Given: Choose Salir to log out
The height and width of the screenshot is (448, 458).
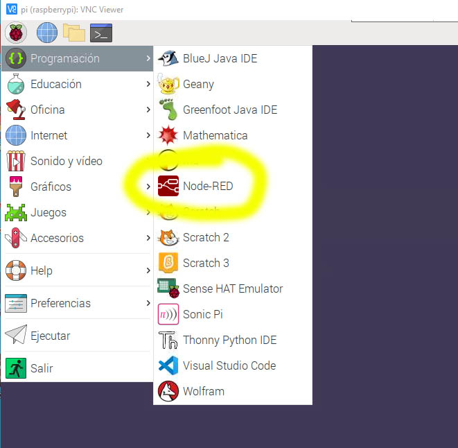Looking at the screenshot, I should tap(78, 368).
